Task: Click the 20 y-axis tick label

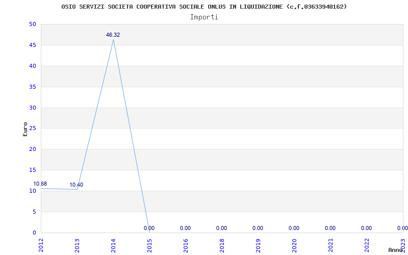Action: 33,149
